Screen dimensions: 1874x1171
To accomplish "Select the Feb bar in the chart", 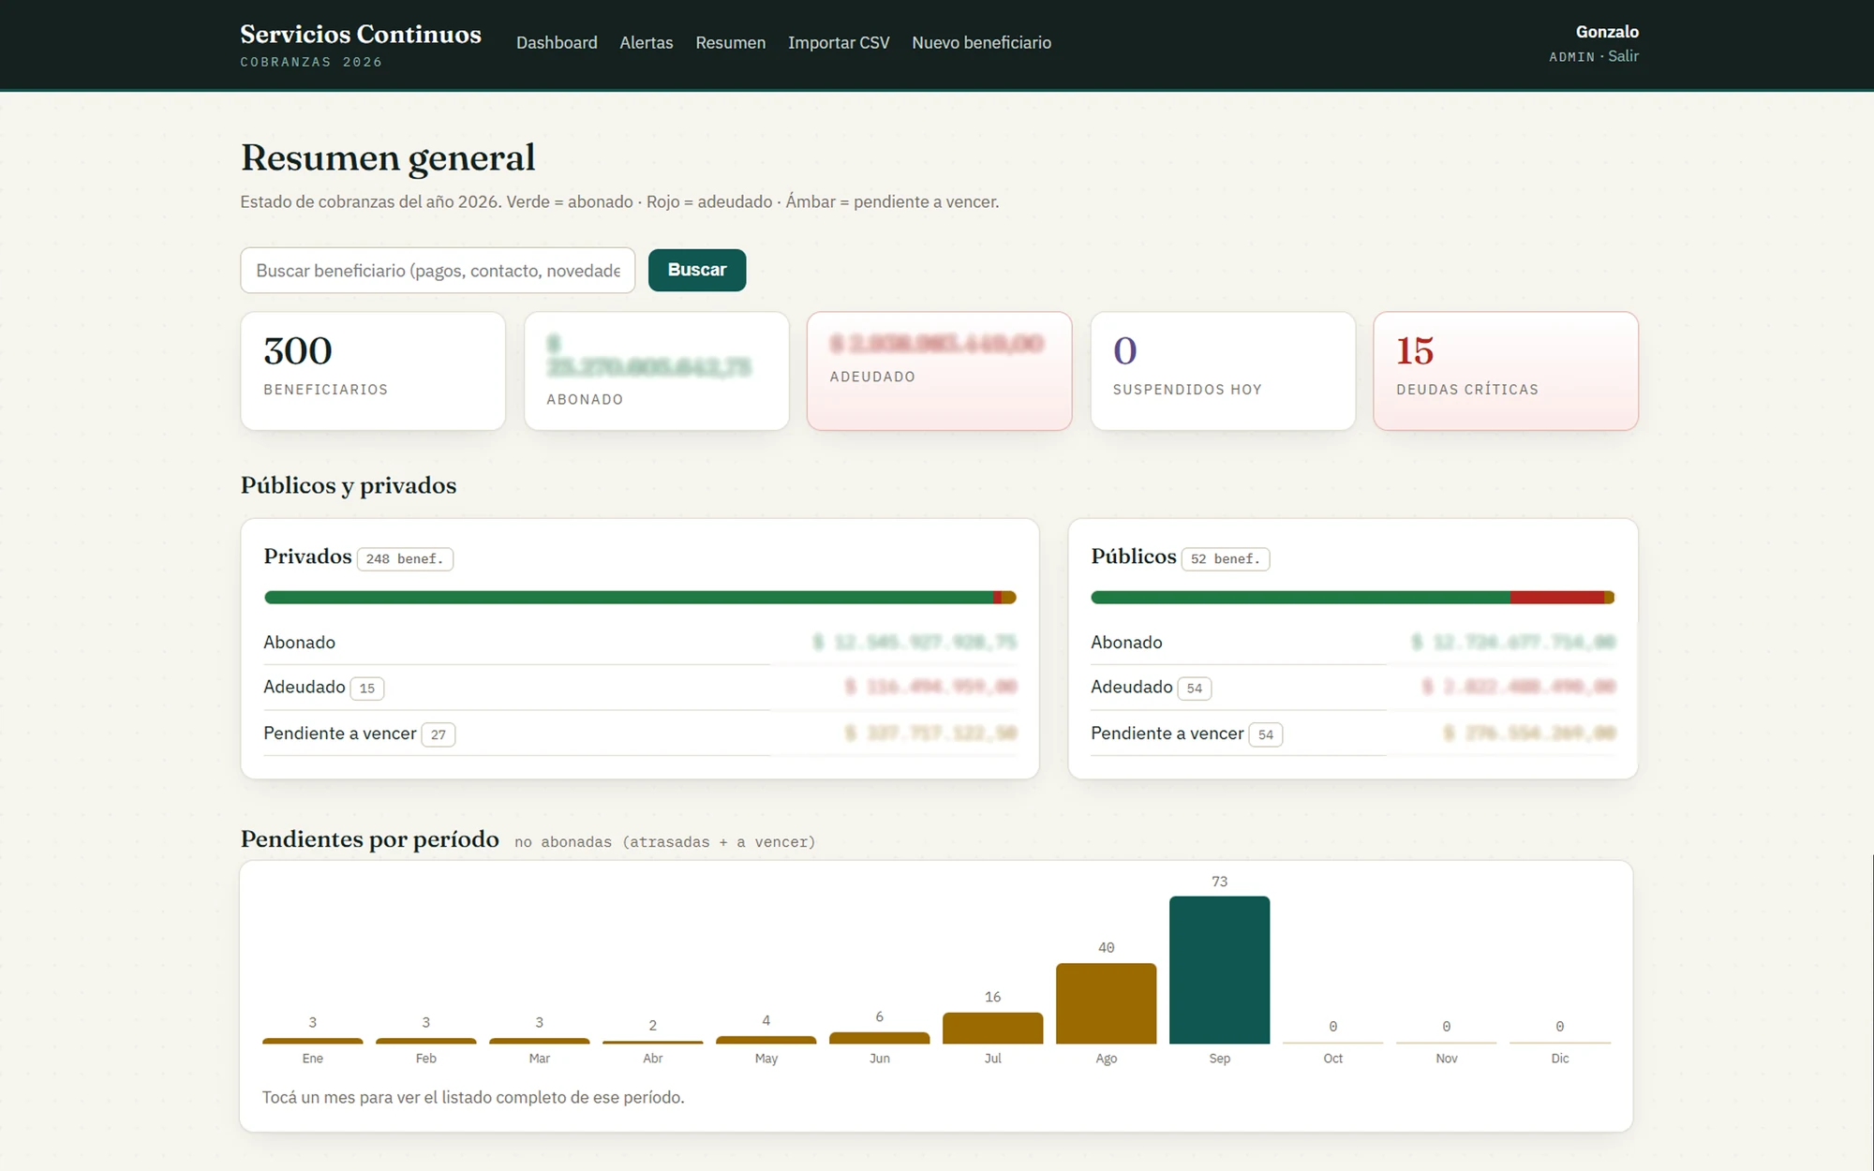I will point(426,1041).
